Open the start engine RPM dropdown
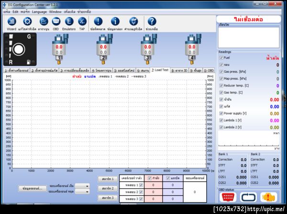This screenshot has width=287, height=214. (x=82, y=186)
